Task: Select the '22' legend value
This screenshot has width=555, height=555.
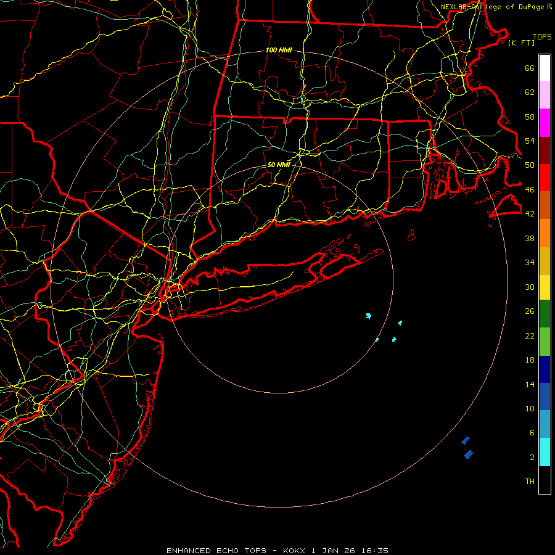Action: click(530, 335)
